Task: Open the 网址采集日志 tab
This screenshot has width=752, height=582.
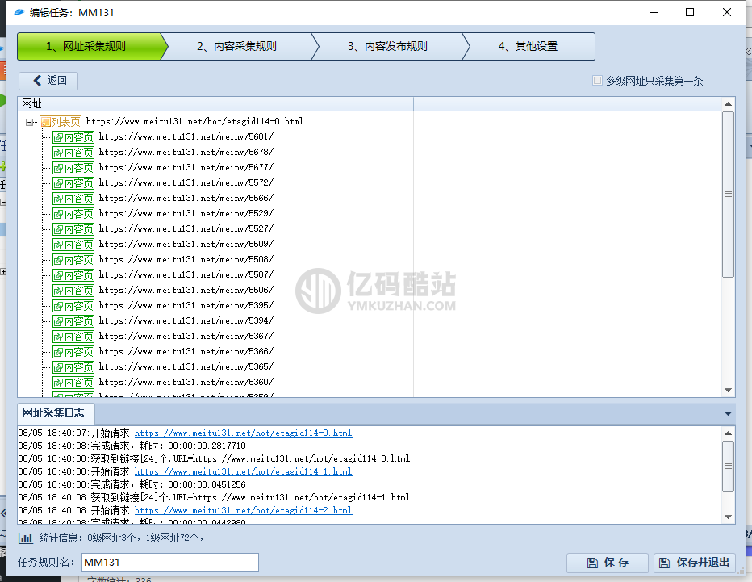Action: (x=56, y=413)
